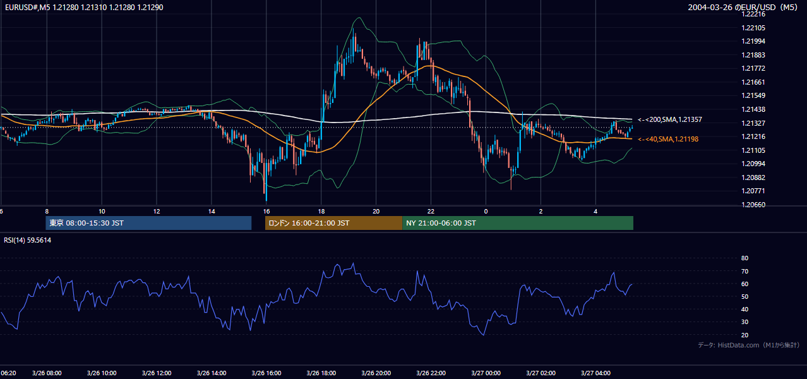This screenshot has height=379, width=807.
Task: Click hour tick 10 under price chart
Action: [x=102, y=211]
